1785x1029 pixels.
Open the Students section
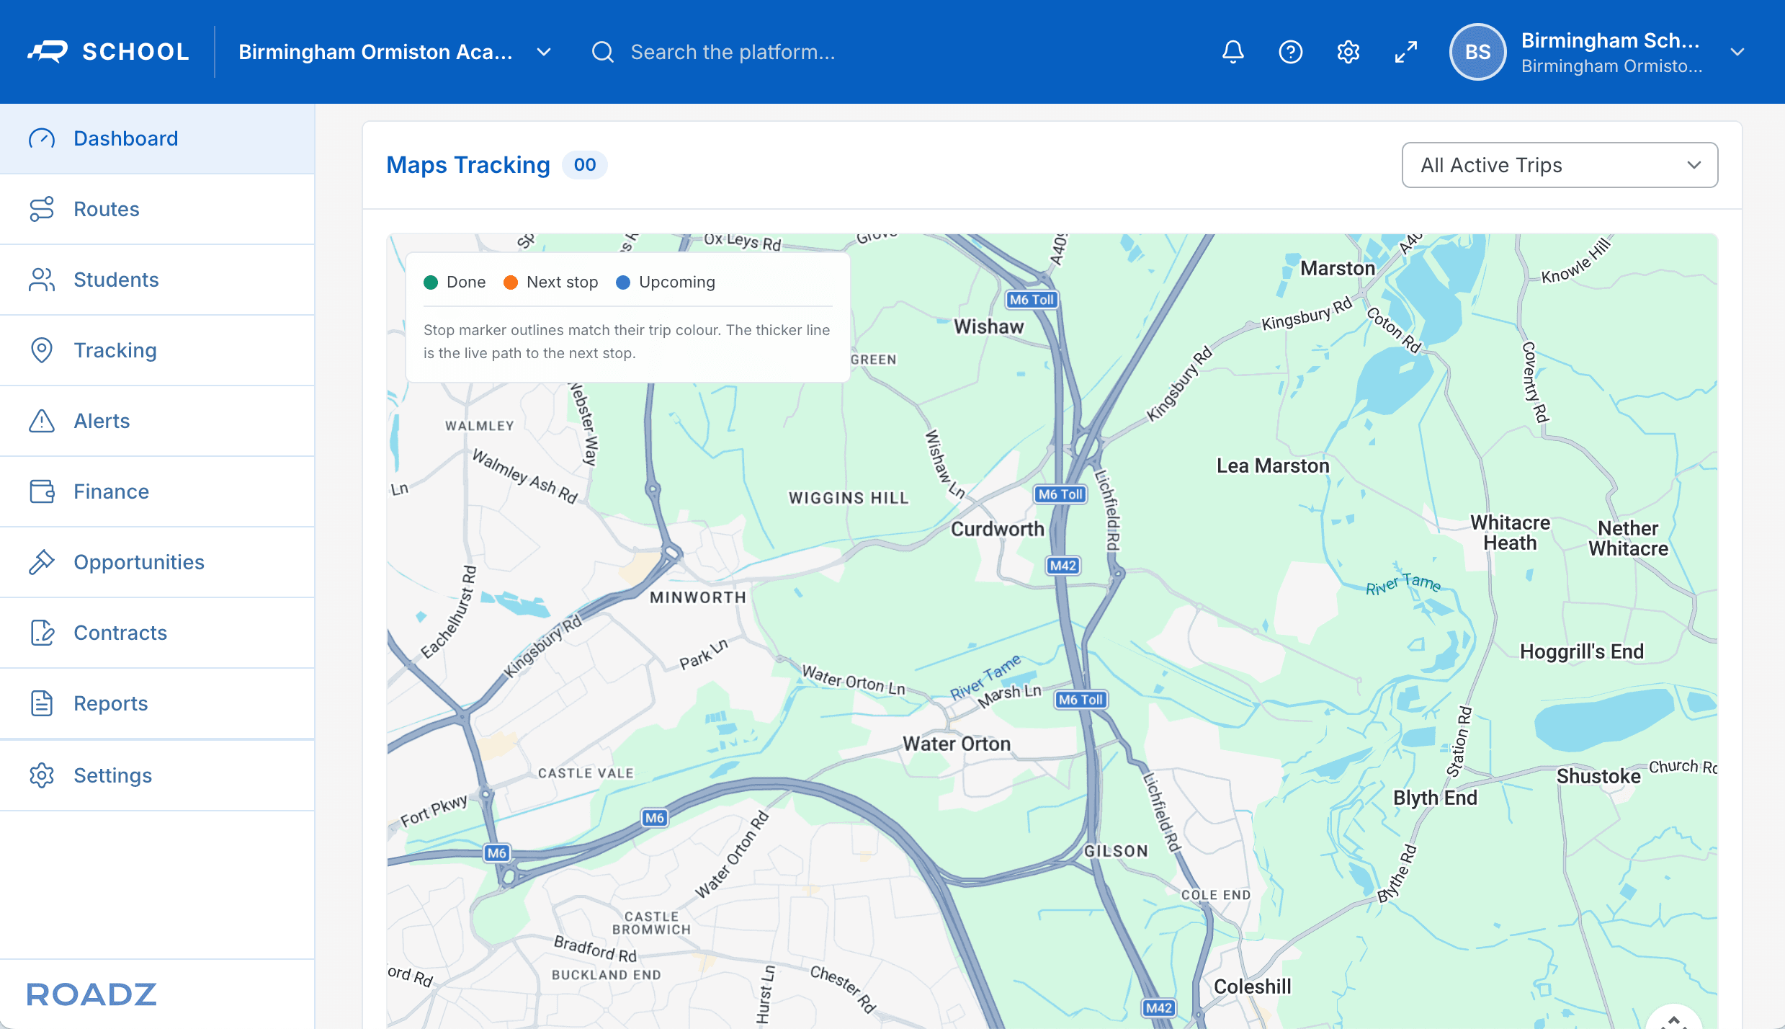tap(157, 280)
